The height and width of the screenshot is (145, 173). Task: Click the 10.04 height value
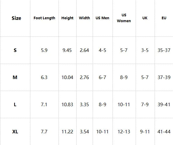(67, 77)
